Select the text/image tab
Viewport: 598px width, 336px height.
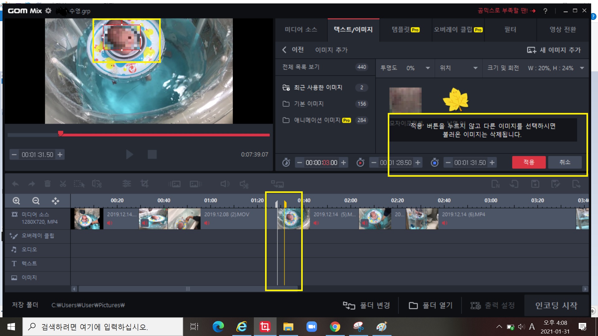point(353,30)
